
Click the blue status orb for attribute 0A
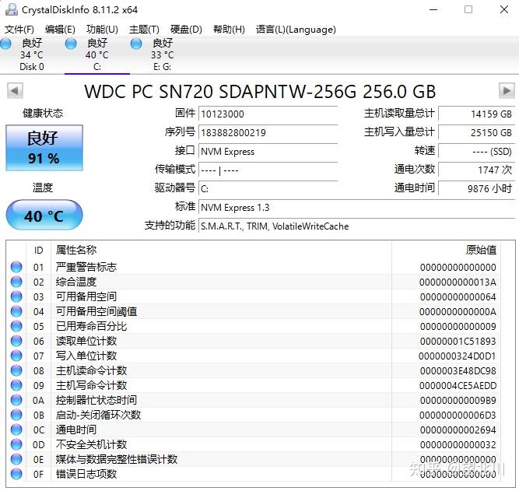click(16, 400)
